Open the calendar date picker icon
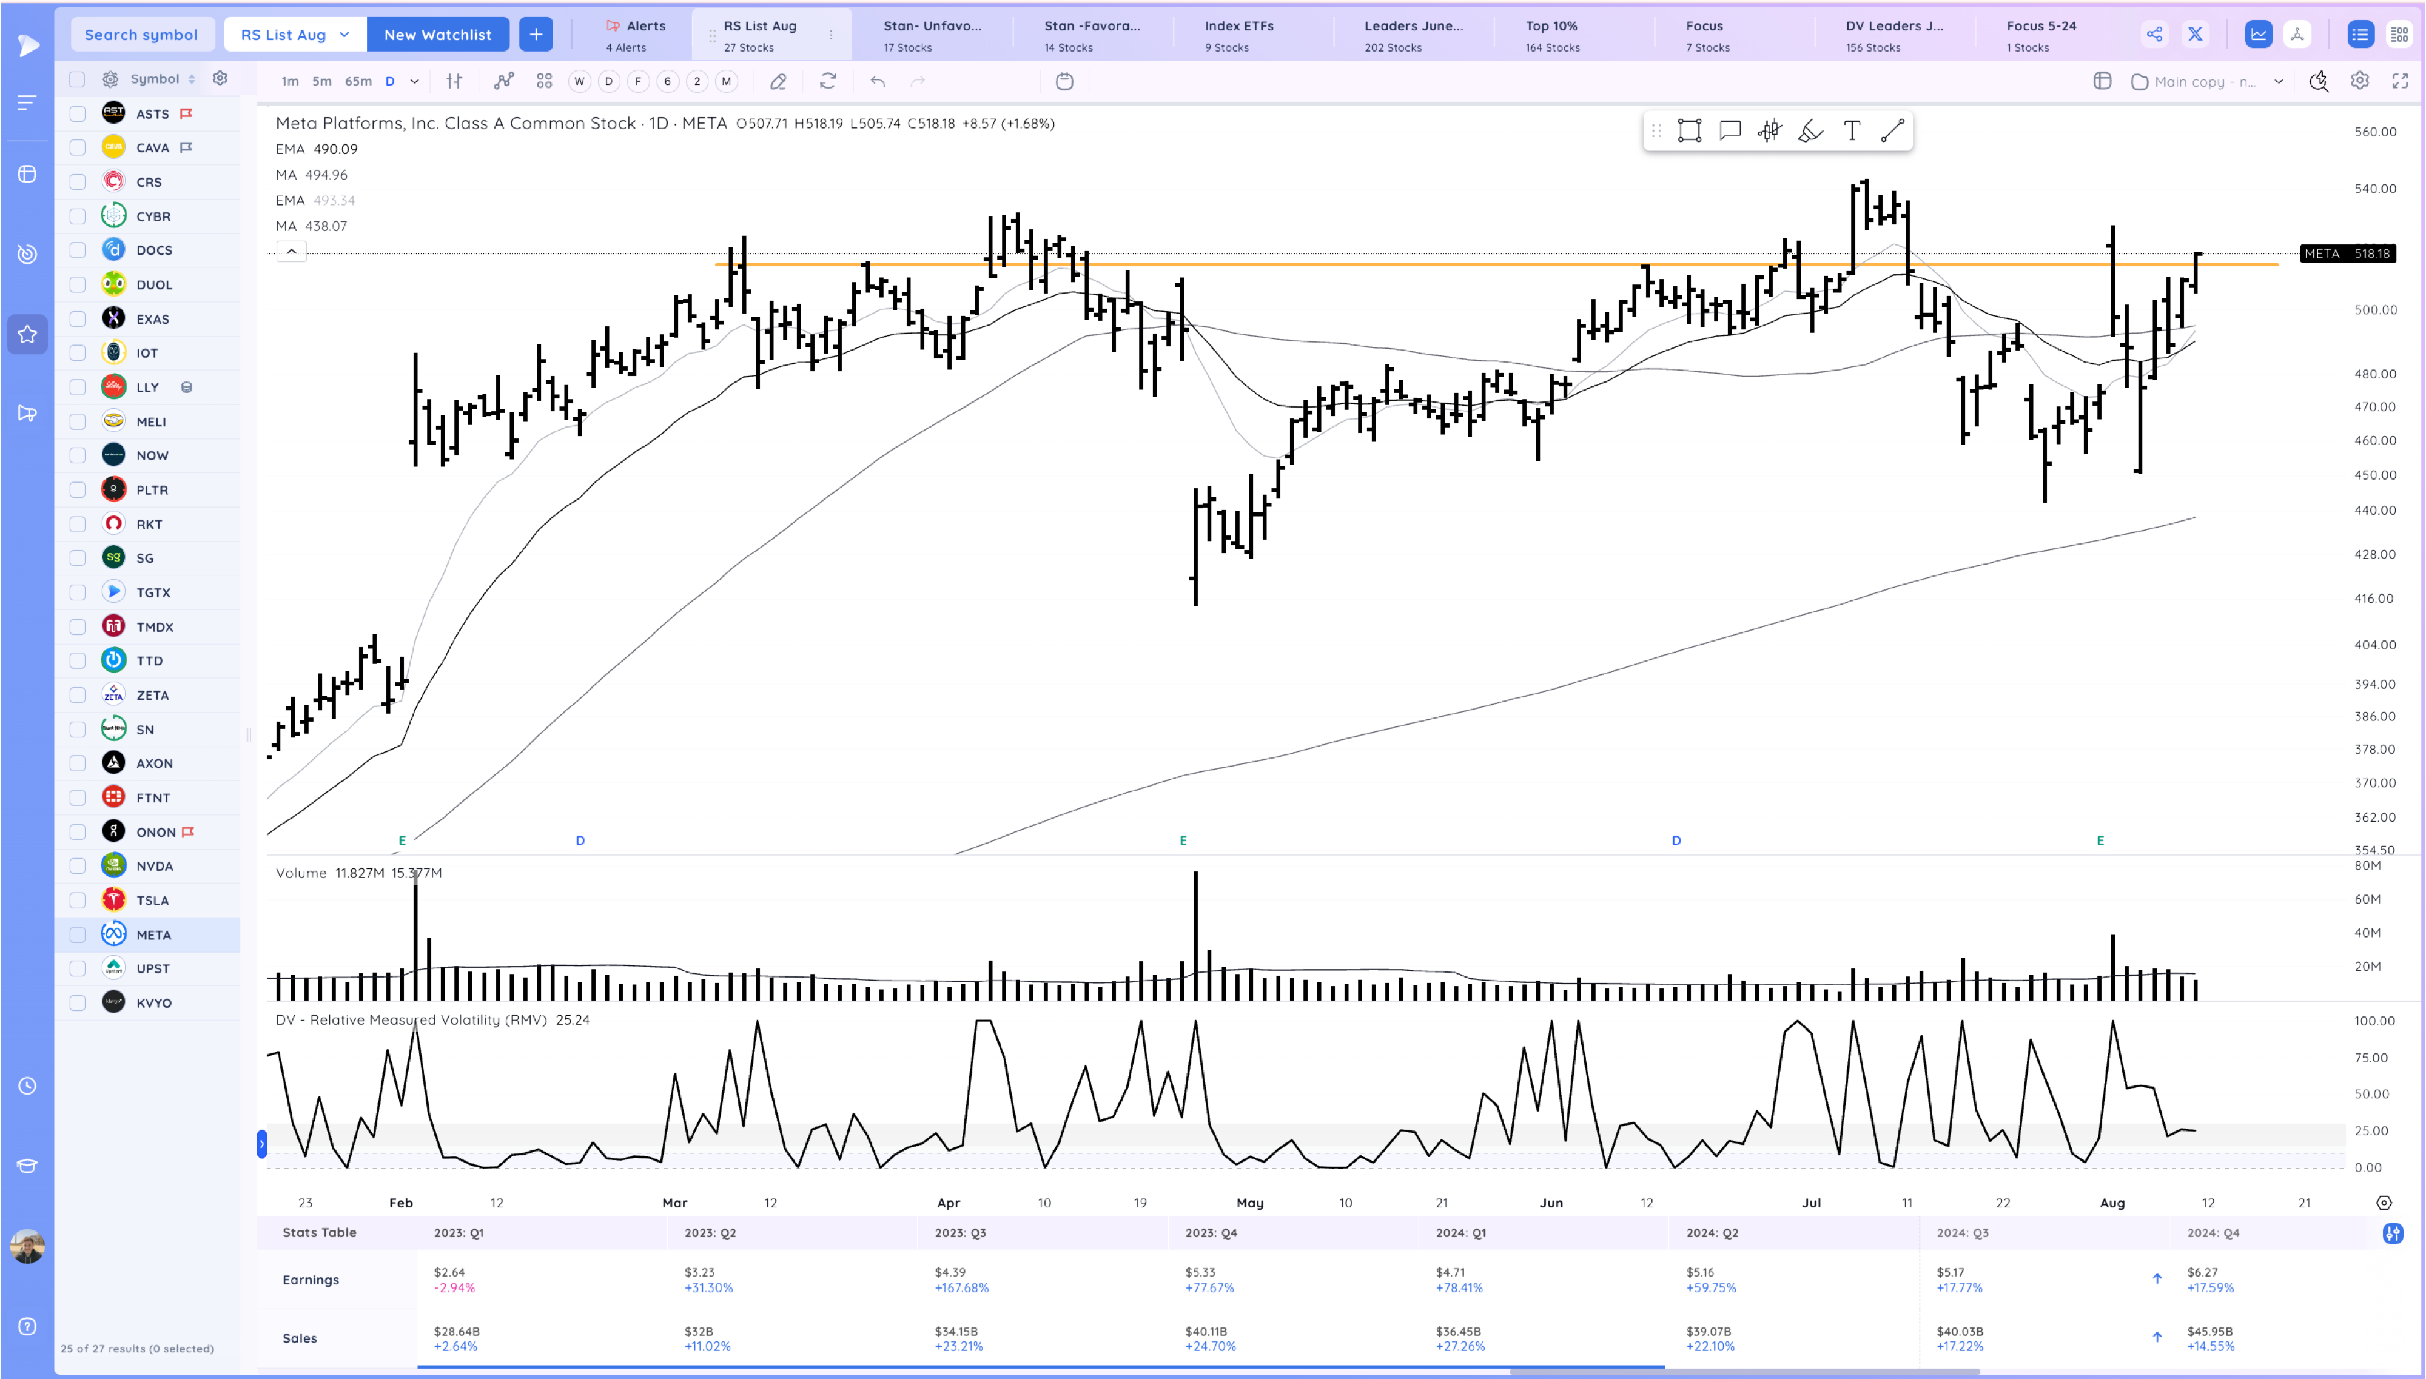The image size is (2426, 1379). pos(1064,81)
